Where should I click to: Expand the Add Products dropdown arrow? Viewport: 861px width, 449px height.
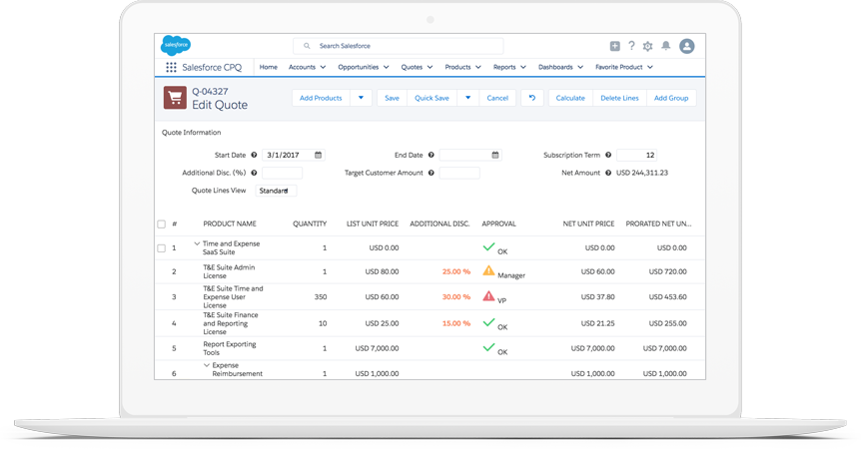pos(361,98)
